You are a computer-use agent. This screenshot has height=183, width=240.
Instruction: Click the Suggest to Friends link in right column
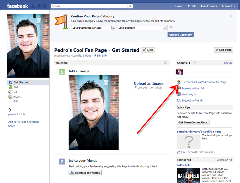click(192, 100)
